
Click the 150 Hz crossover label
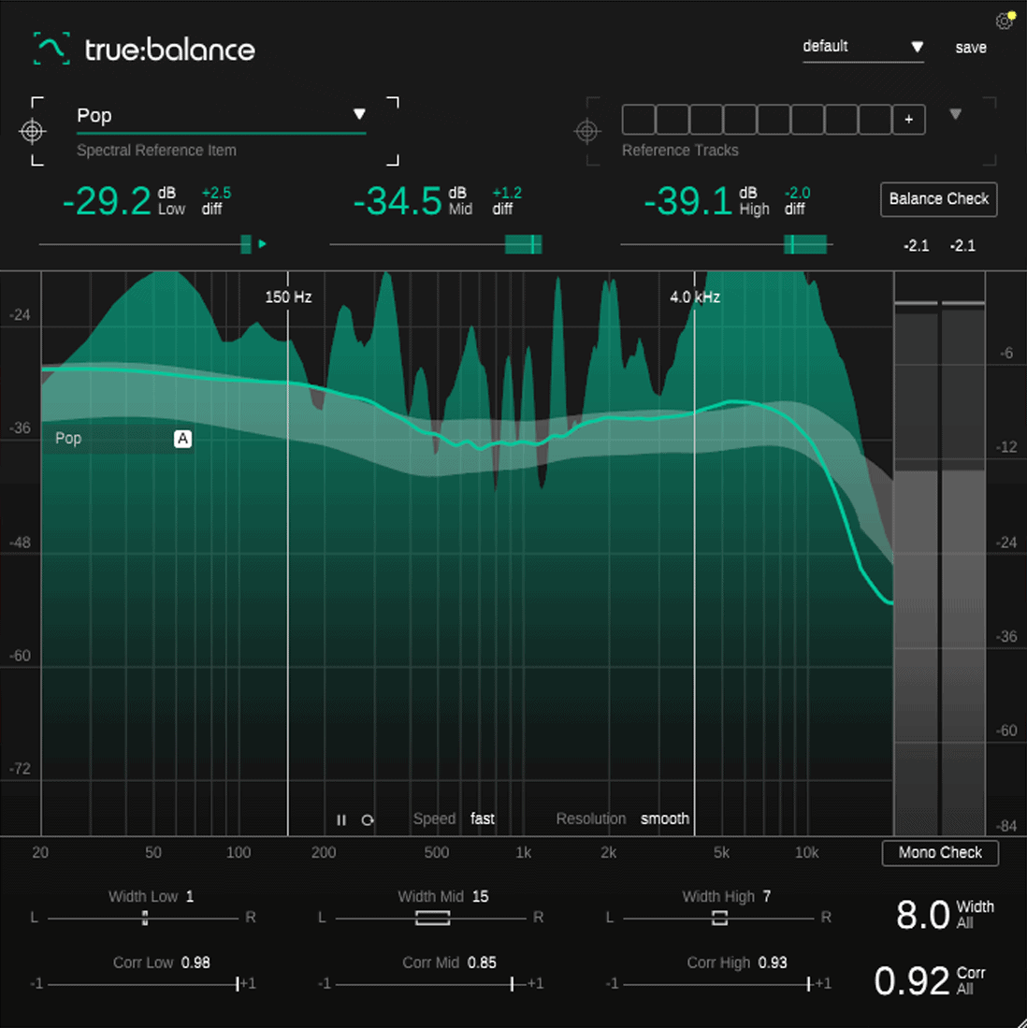(286, 297)
